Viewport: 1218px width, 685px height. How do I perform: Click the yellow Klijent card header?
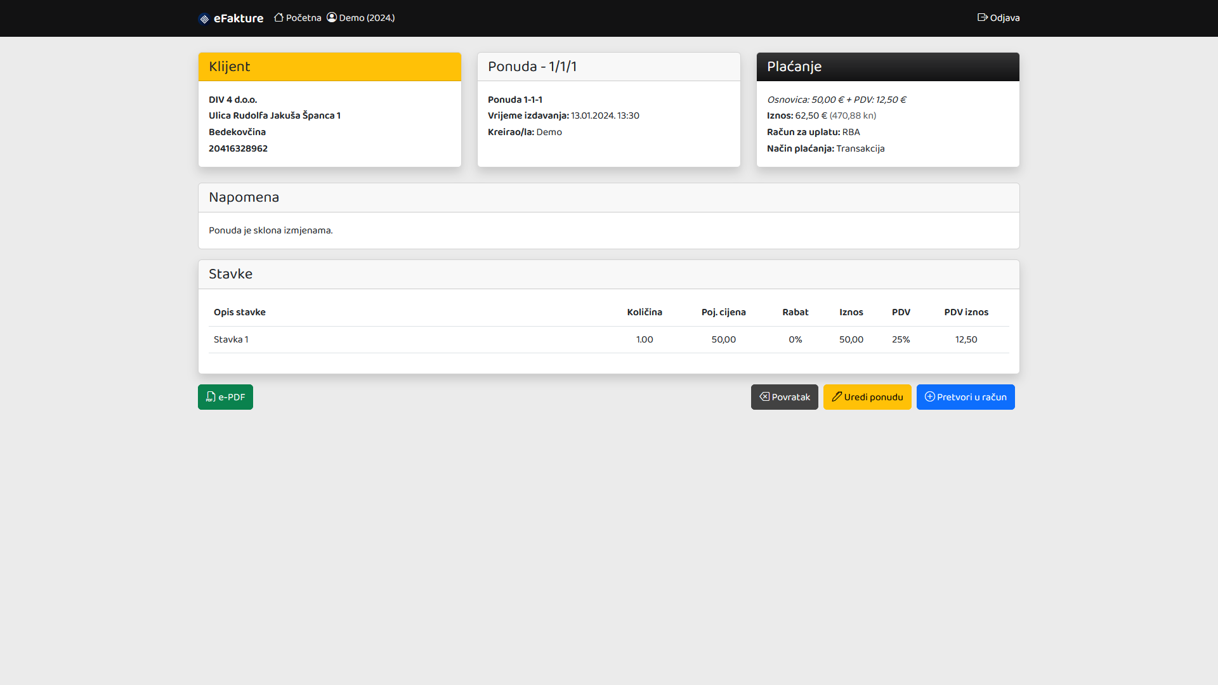(x=329, y=67)
